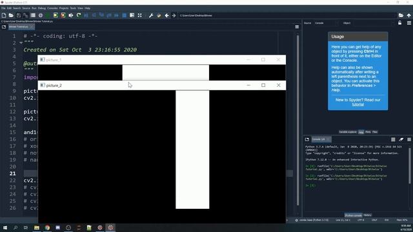Open the Run menu
413x232 pixels.
[x=34, y=8]
